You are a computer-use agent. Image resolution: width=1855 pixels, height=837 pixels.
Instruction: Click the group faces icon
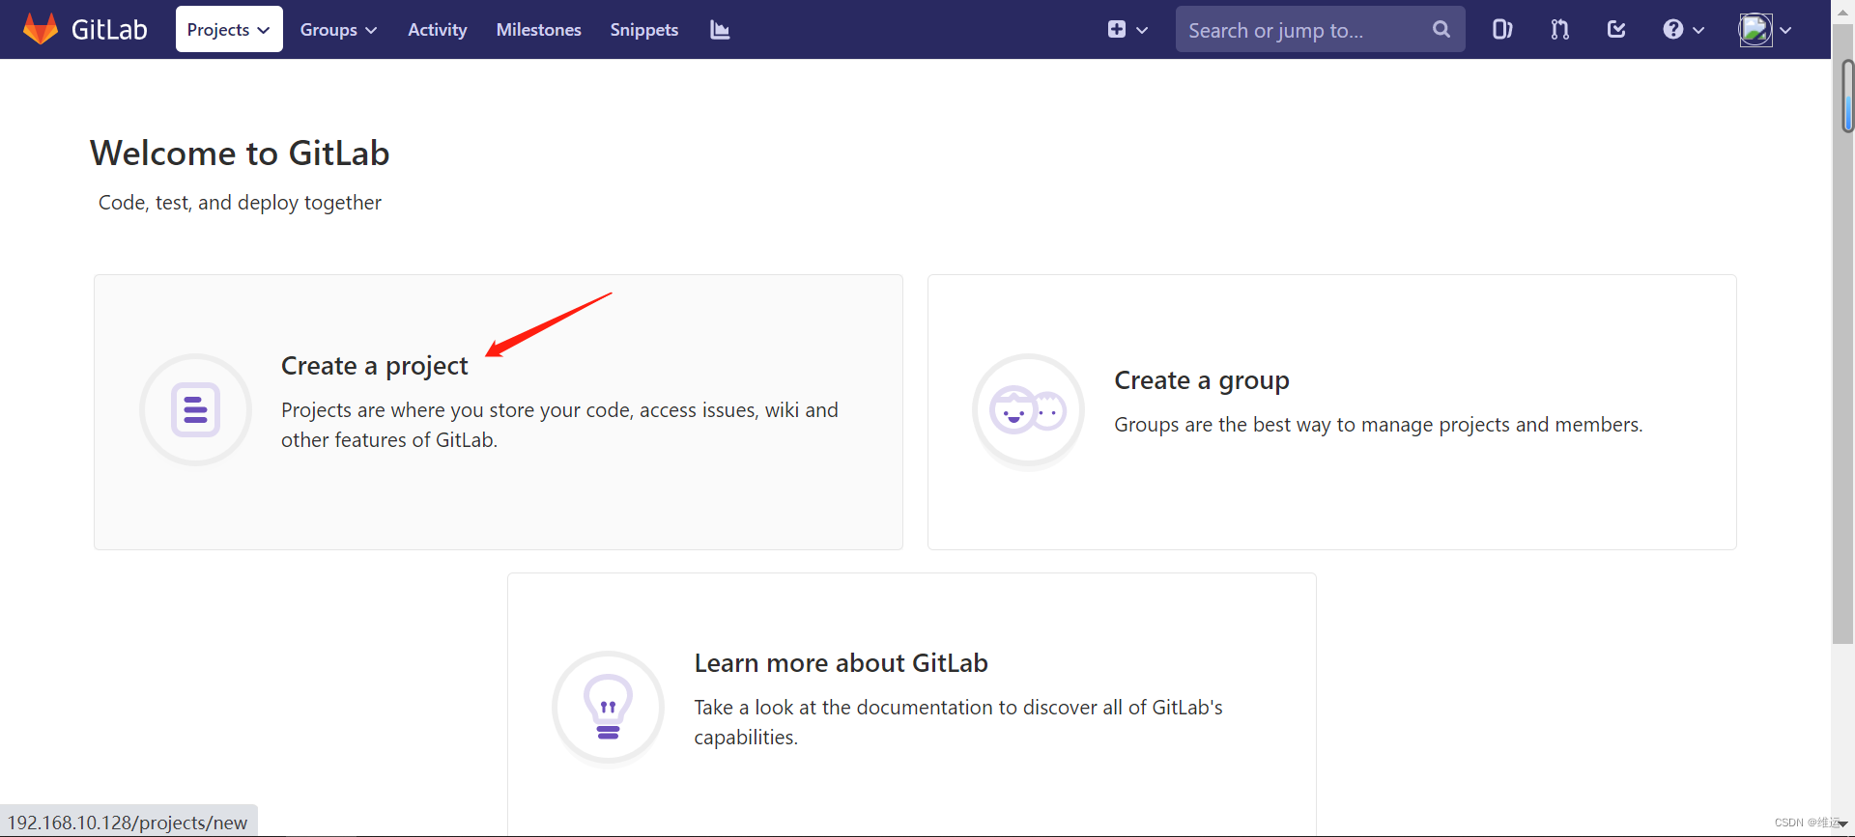pos(1029,411)
